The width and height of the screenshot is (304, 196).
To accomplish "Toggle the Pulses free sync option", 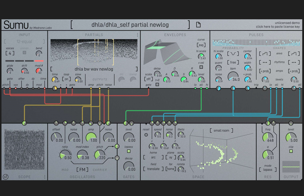I will pyautogui.click(x=233, y=62).
